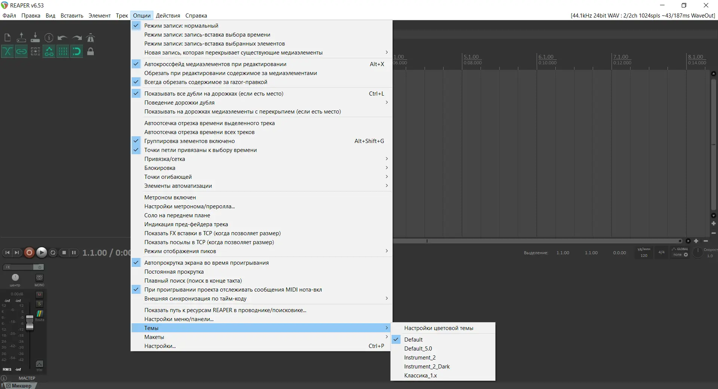Screen dimensions: 718x389
Task: Toggle "Точки петли привязаны к выбору времени"
Action: 261,150
